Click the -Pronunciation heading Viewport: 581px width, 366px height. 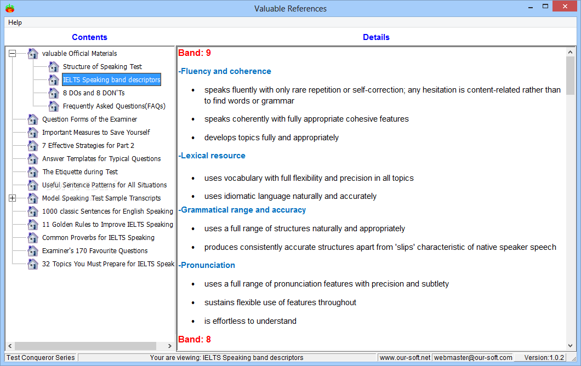[207, 265]
